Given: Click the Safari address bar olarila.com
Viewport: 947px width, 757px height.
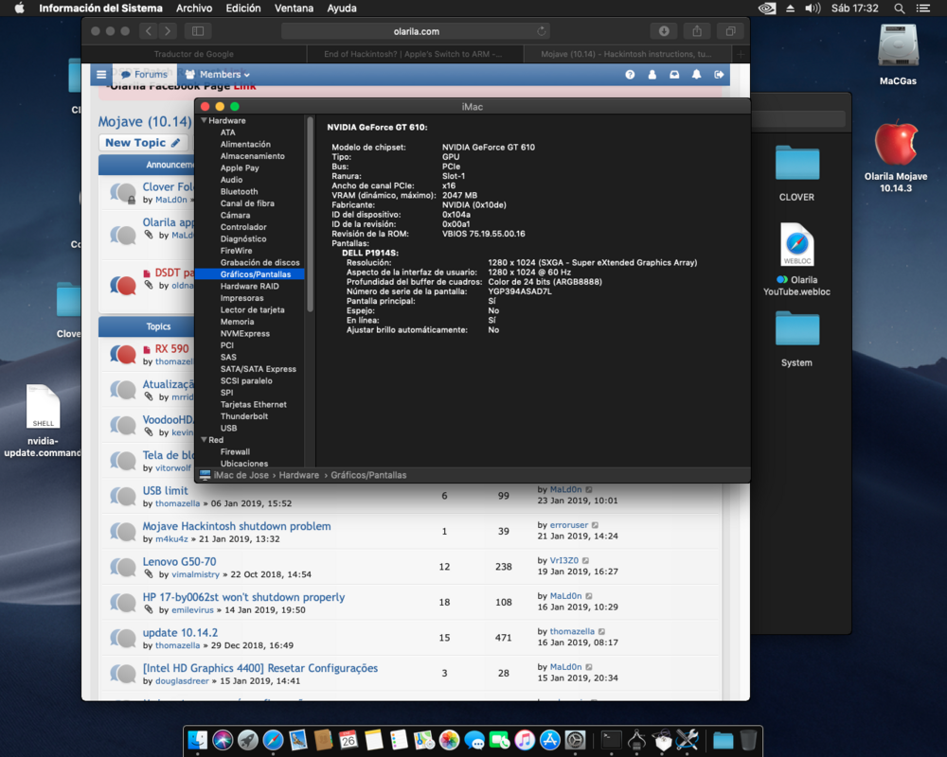Looking at the screenshot, I should pyautogui.click(x=416, y=31).
